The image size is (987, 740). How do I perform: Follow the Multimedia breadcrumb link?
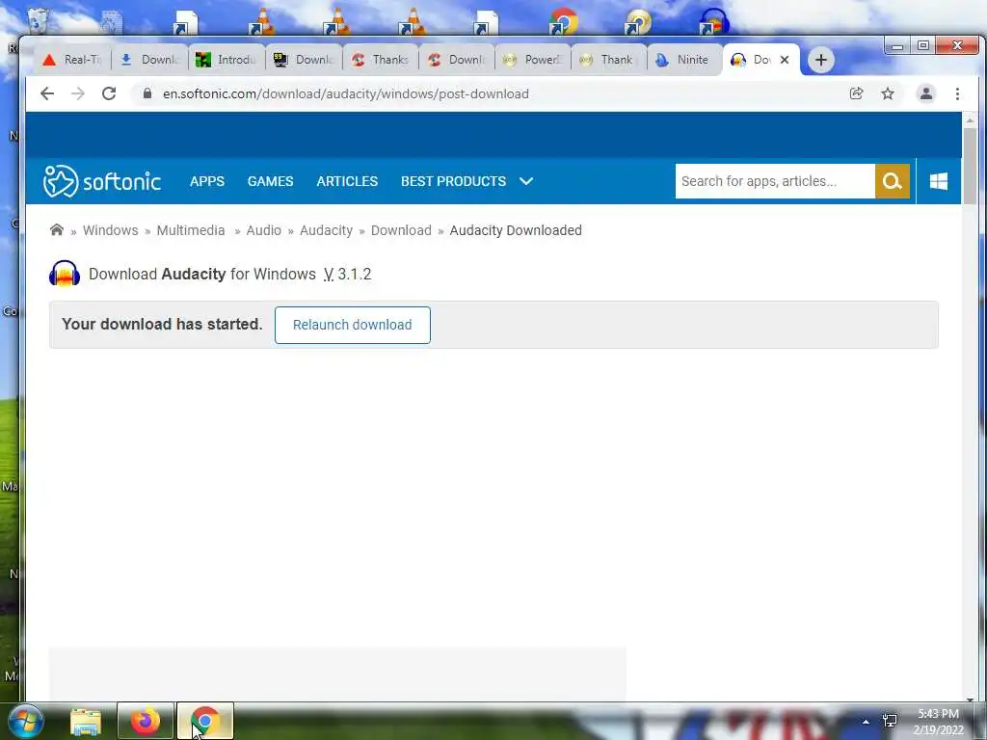[191, 230]
